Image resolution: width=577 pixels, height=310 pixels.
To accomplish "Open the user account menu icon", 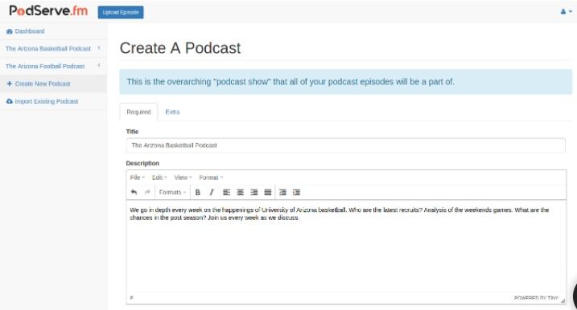I will click(x=566, y=12).
